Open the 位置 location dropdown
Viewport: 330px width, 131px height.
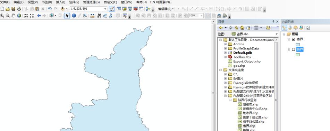pos(277,34)
